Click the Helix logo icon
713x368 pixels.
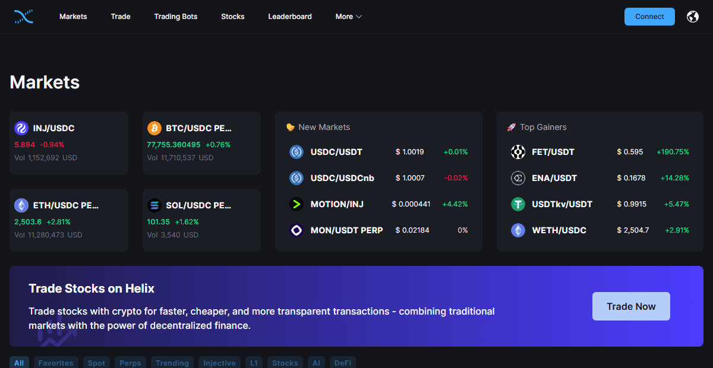click(24, 17)
